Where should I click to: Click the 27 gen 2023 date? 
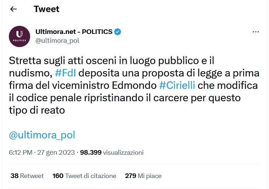[x=55, y=153]
